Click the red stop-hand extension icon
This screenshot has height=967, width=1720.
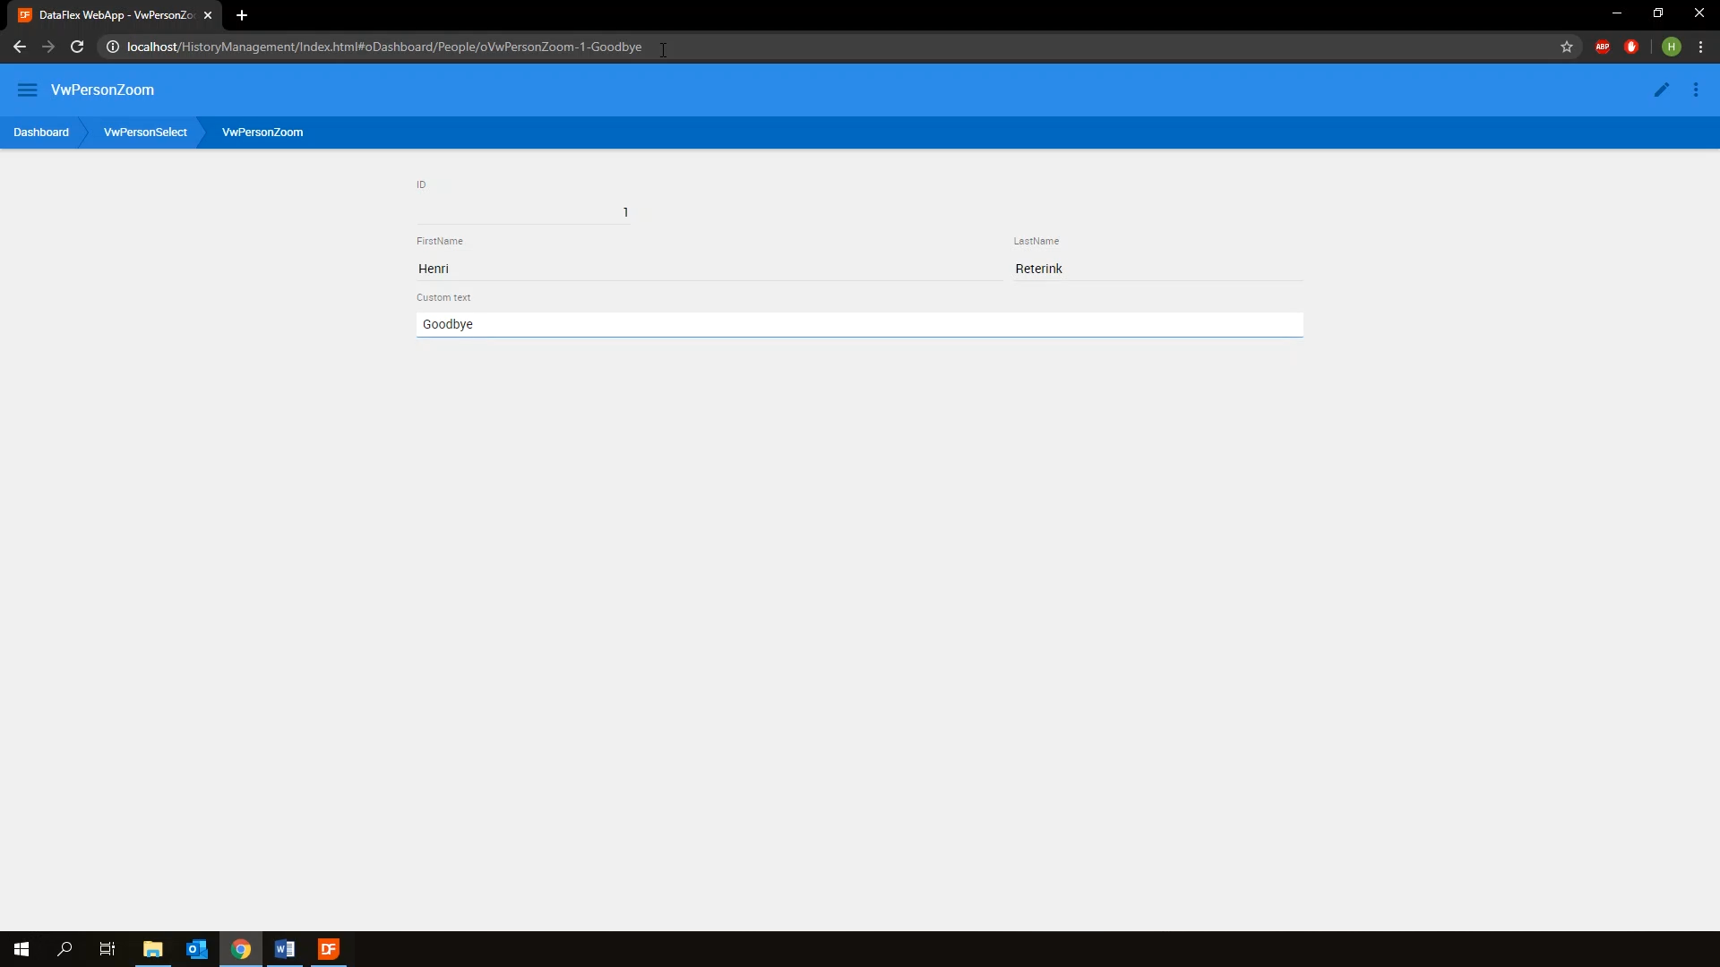(x=1631, y=47)
